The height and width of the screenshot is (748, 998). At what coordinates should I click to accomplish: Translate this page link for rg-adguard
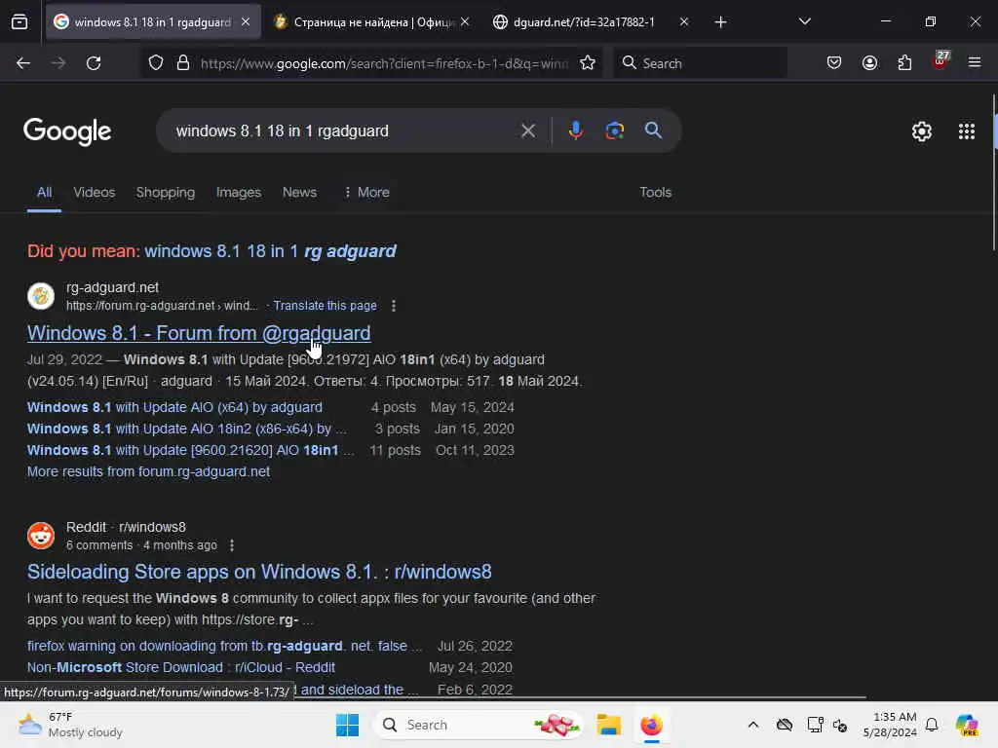(x=325, y=306)
